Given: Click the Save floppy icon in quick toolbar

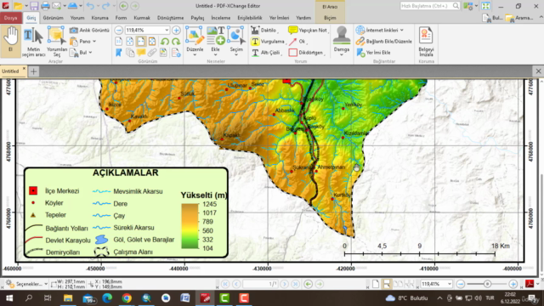Looking at the screenshot, I should pyautogui.click(x=34, y=6).
